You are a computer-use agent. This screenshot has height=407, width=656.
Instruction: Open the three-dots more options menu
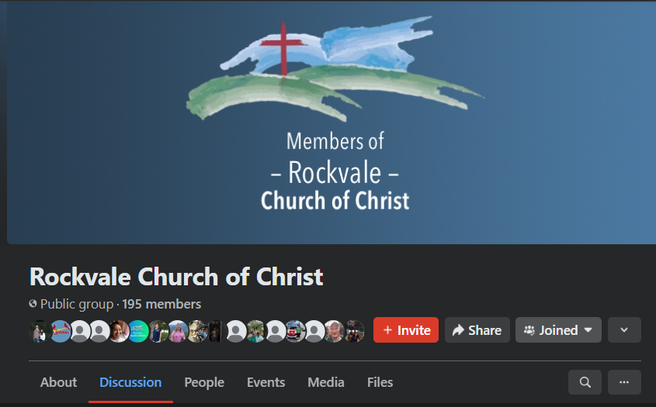coord(624,382)
